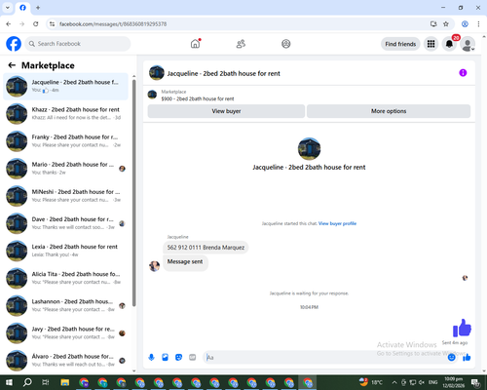Open Franky conversation in chat list
The image size is (487, 390).
65,141
